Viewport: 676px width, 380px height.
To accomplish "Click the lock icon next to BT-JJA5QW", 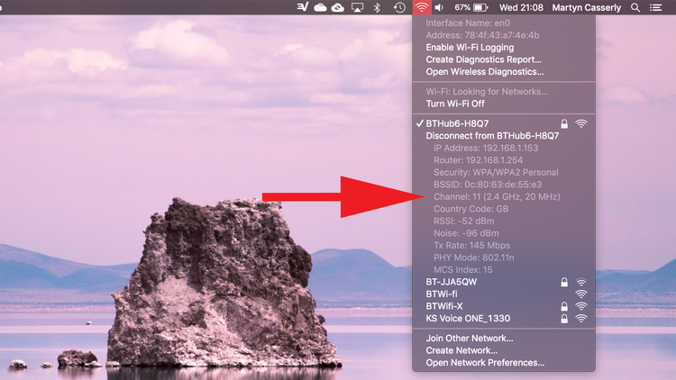I will [564, 282].
